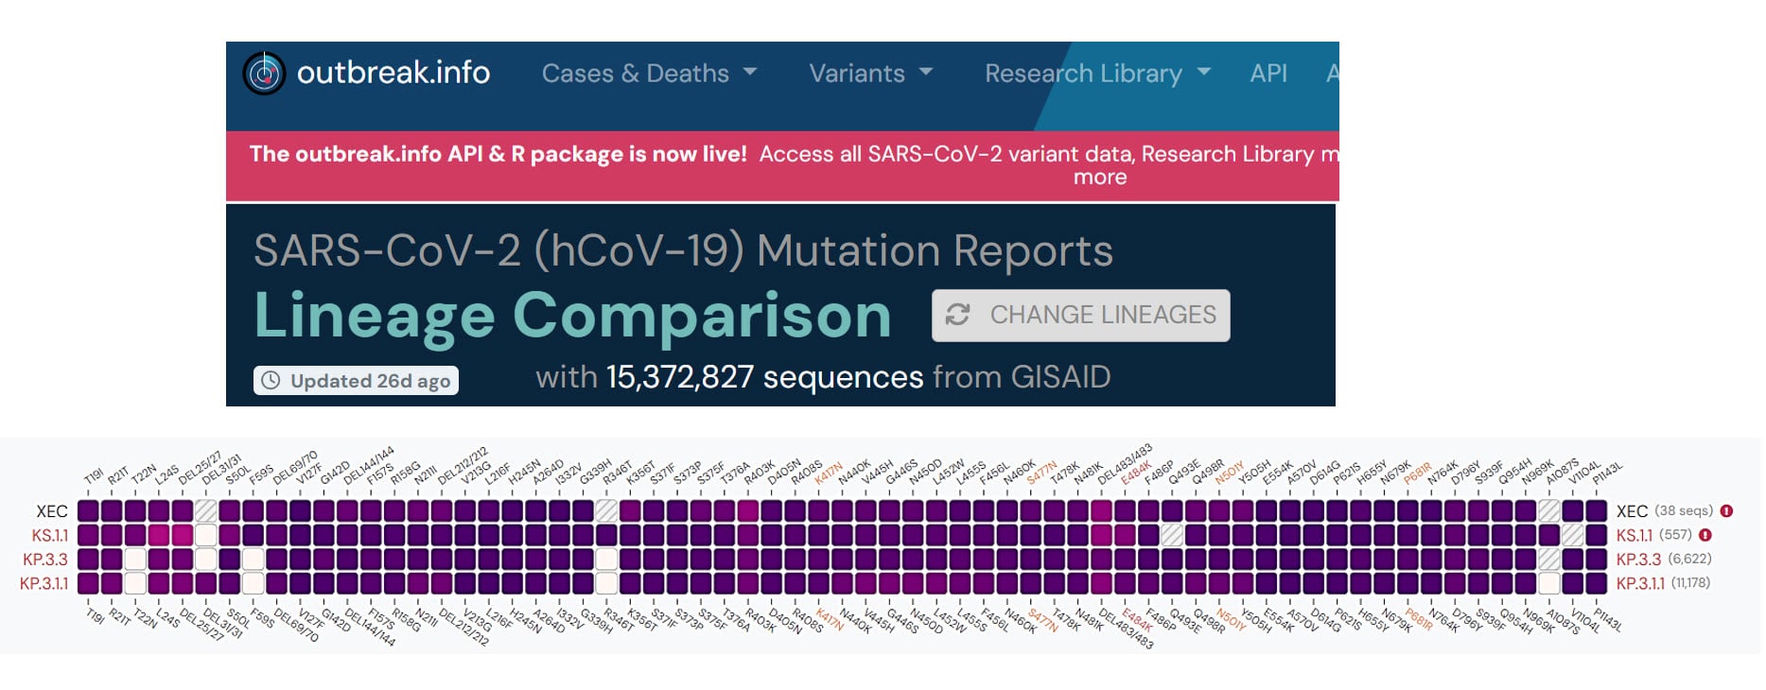Click the clock icon beside Updated 26d ago

[x=271, y=380]
